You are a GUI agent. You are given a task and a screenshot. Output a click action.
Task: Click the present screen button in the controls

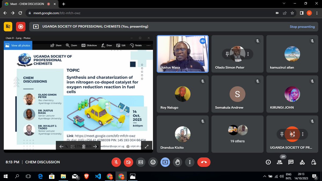(165, 162)
